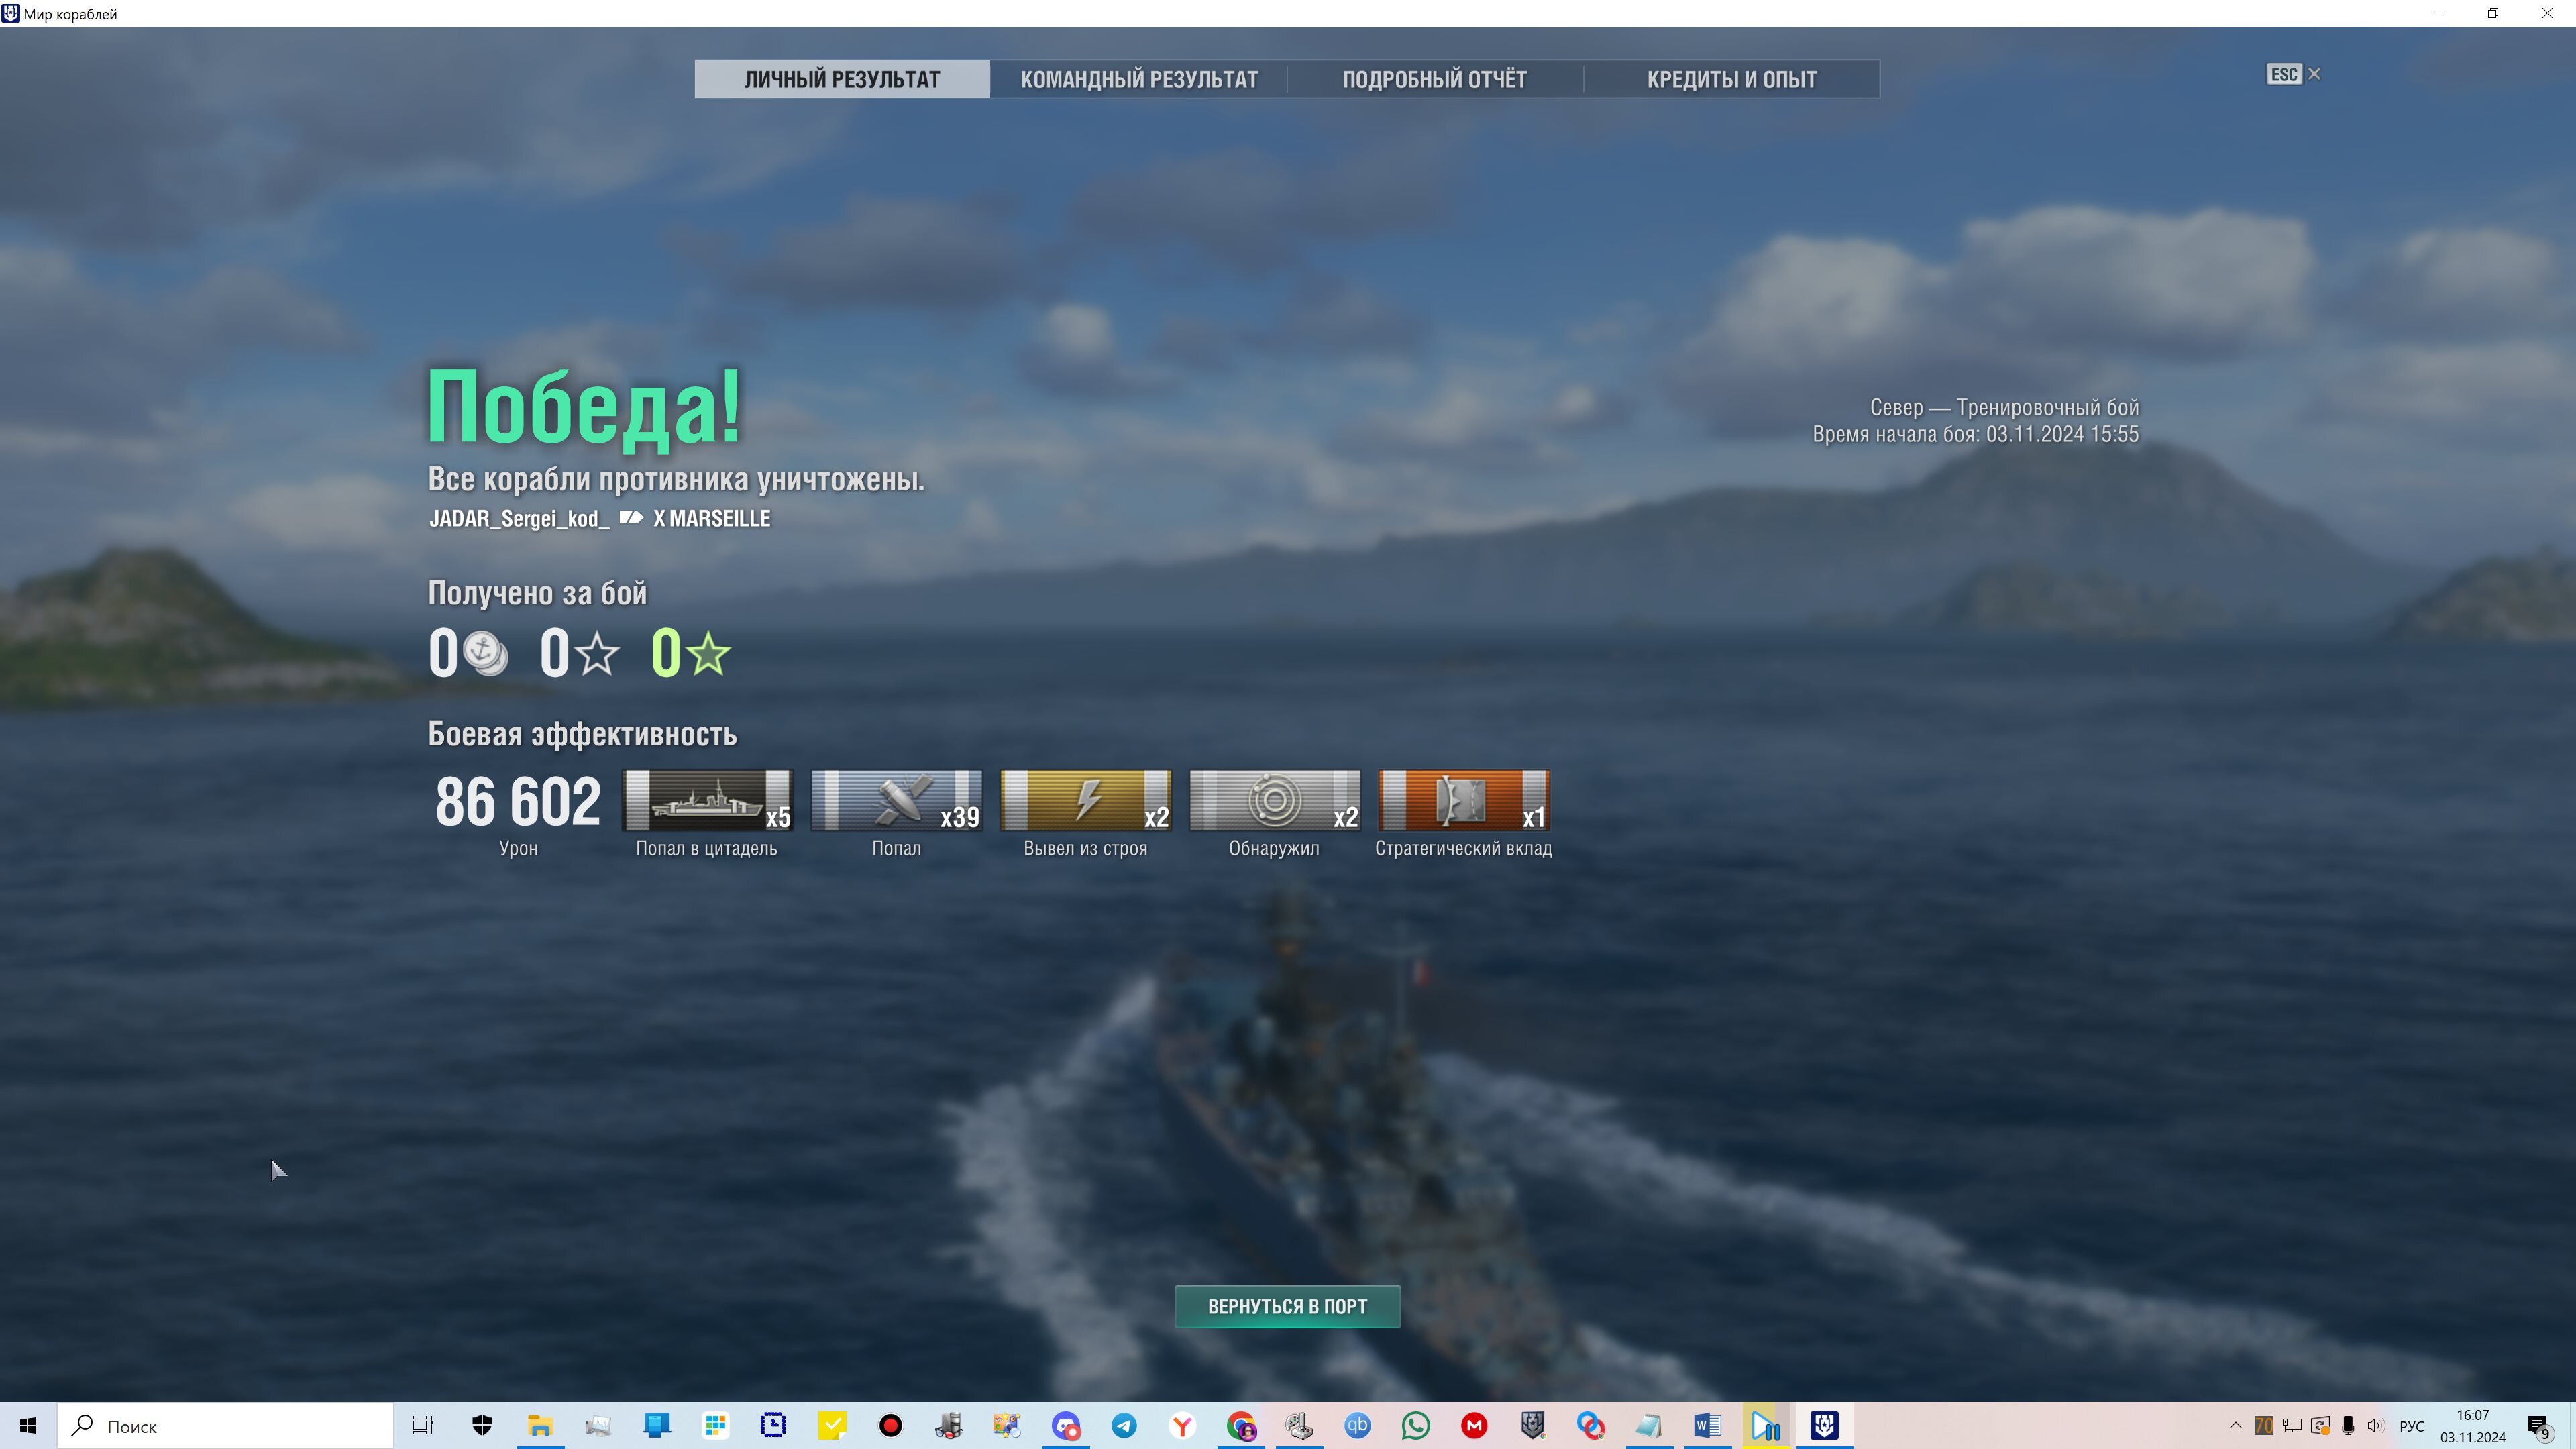2576x1449 pixels.
Task: Click the player name JADAR_Sergei_kod_
Action: 519,518
